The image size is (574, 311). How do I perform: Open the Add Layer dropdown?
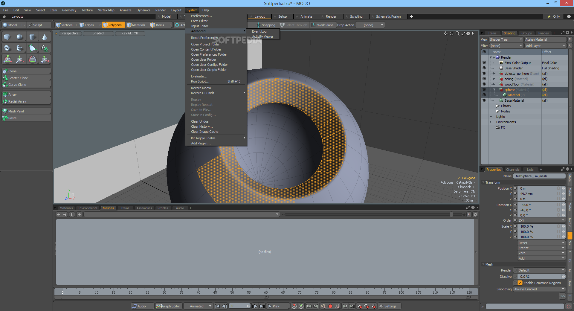pyautogui.click(x=546, y=46)
